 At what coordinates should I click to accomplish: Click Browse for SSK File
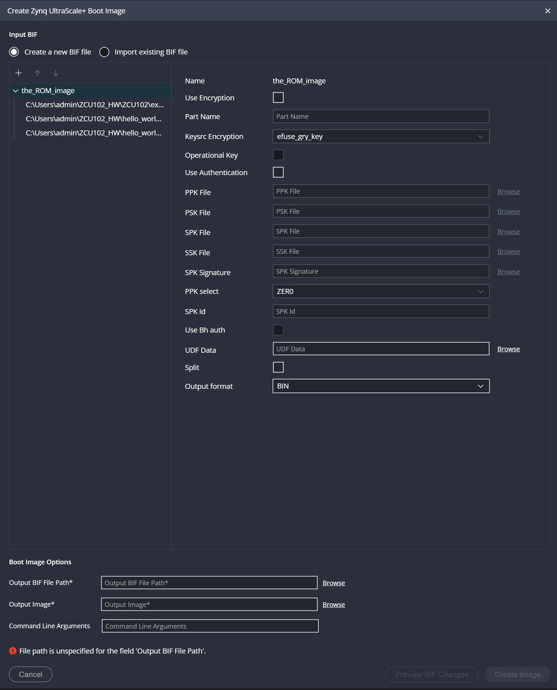tap(508, 251)
